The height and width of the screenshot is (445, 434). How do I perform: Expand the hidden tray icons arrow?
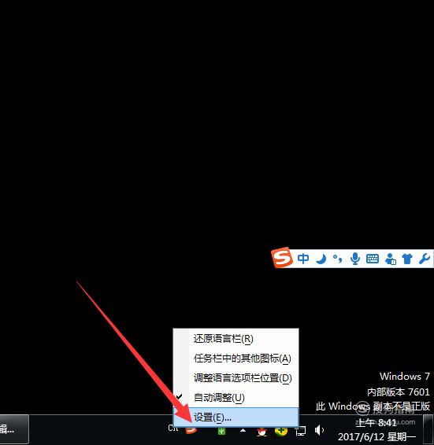(243, 431)
